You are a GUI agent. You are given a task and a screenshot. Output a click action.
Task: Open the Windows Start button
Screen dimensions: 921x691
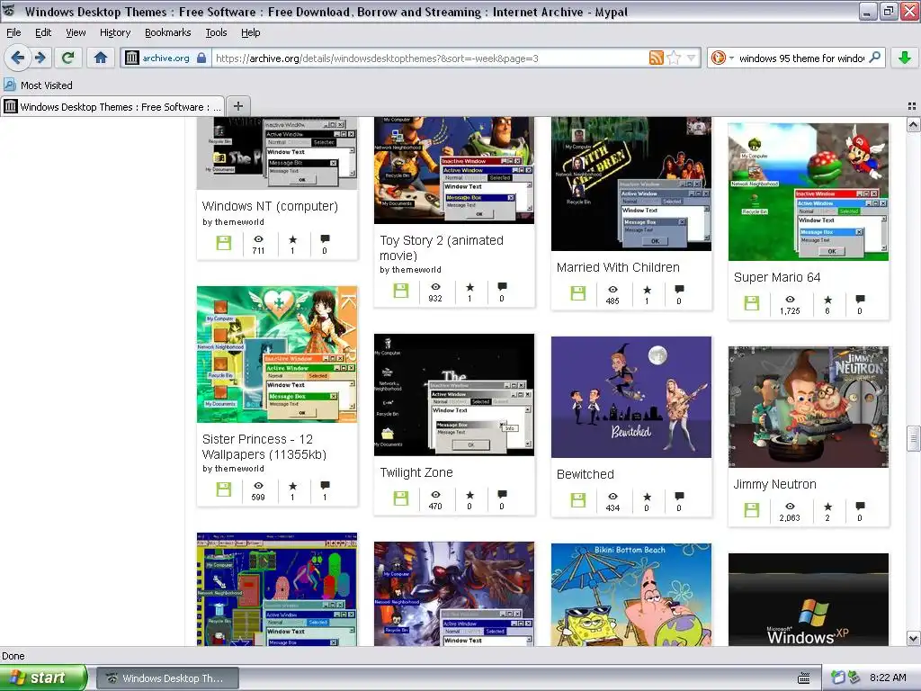pos(43,678)
